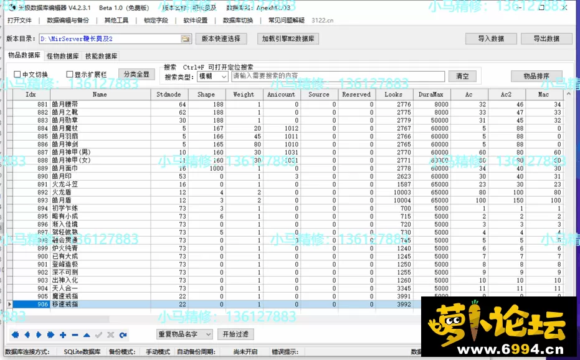Viewport: 580px width, 360px height.
Task: Click the Reserved column header
Action: 357,95
